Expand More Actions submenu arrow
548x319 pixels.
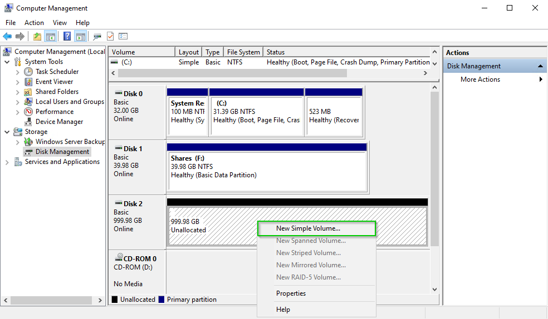click(x=540, y=79)
